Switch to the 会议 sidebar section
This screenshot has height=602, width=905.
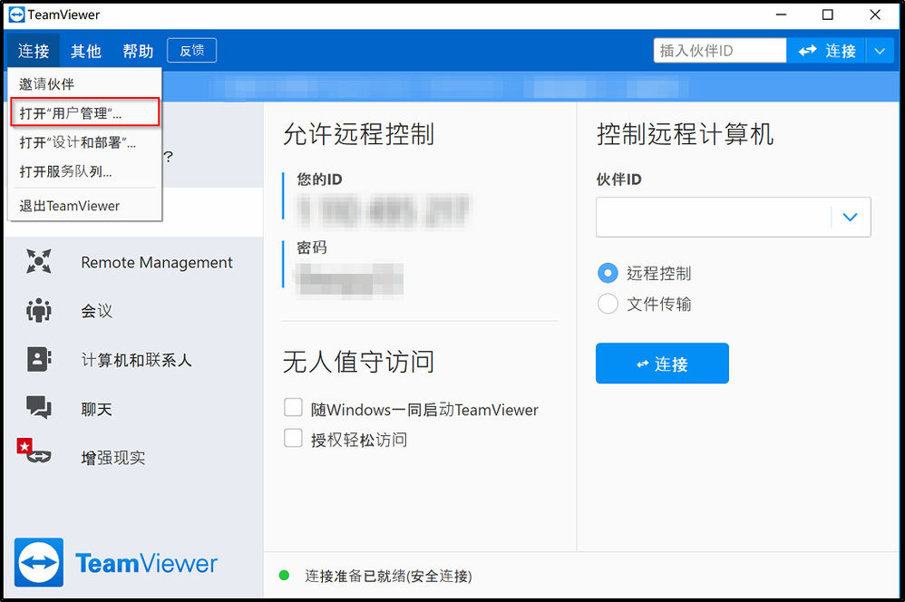pos(96,311)
